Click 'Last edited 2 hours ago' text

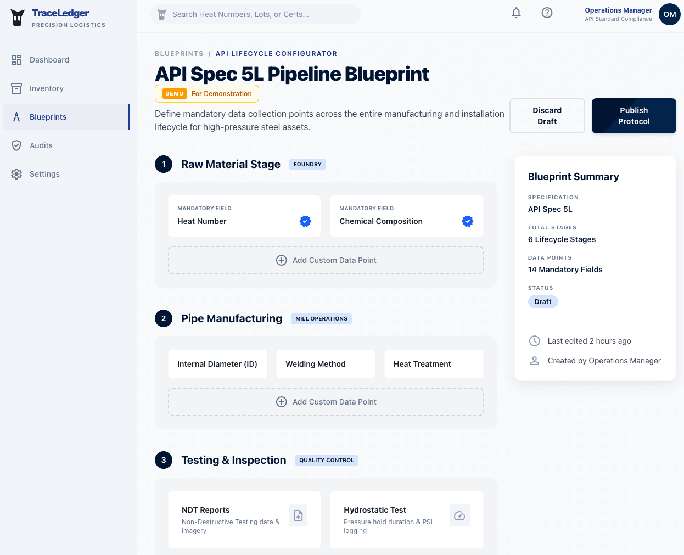[590, 341]
